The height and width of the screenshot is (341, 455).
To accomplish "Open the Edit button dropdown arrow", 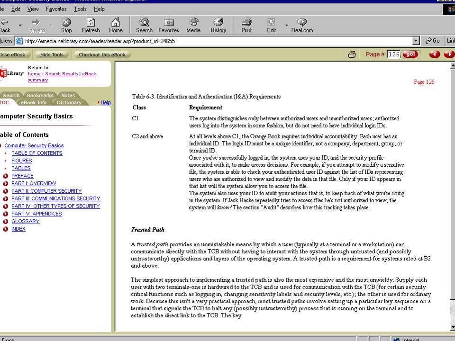I will click(x=286, y=25).
